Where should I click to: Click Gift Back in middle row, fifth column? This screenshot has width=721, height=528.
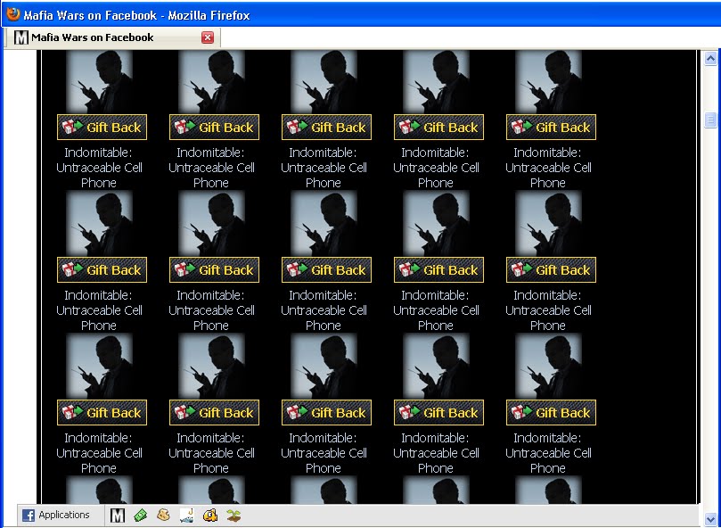pyautogui.click(x=551, y=269)
